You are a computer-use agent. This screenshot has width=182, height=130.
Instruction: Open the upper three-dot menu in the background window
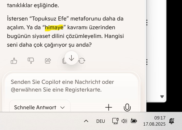tap(147, 23)
